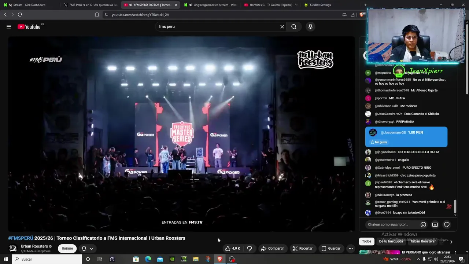
Task: Select the 'Urban Roosters' filter chip
Action: click(x=422, y=241)
